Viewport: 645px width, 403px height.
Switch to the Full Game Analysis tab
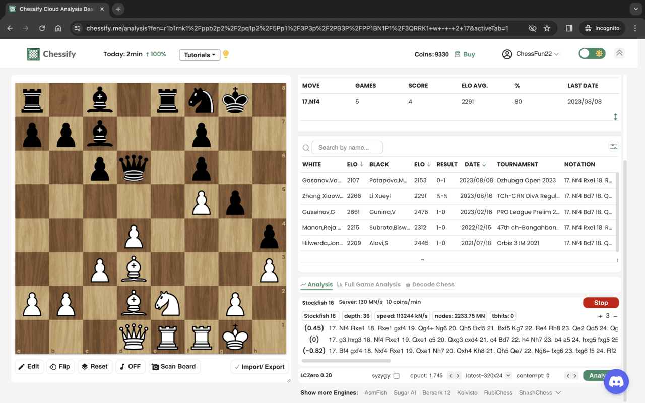tap(369, 285)
